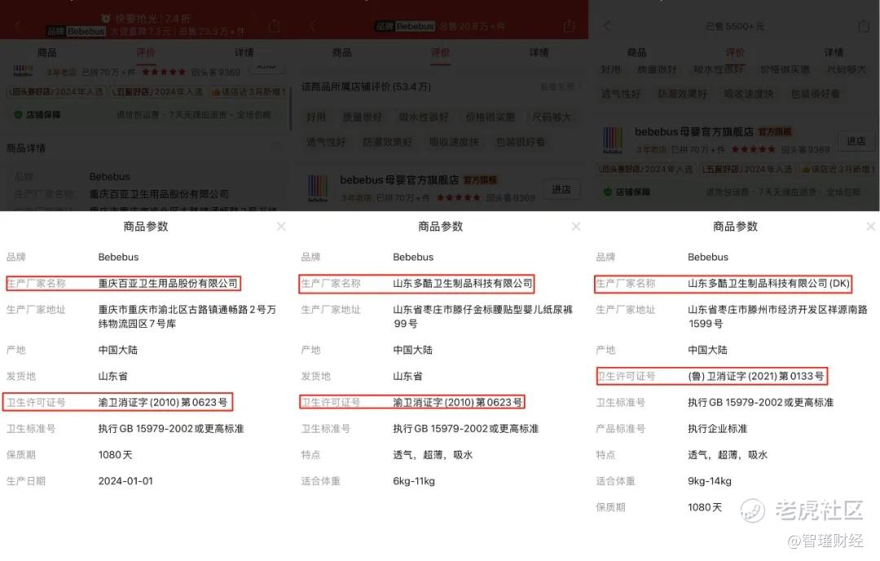Screen dimensions: 880x561
Task: Select the 山东省 shipping origin in the left sheet
Action: [112, 376]
